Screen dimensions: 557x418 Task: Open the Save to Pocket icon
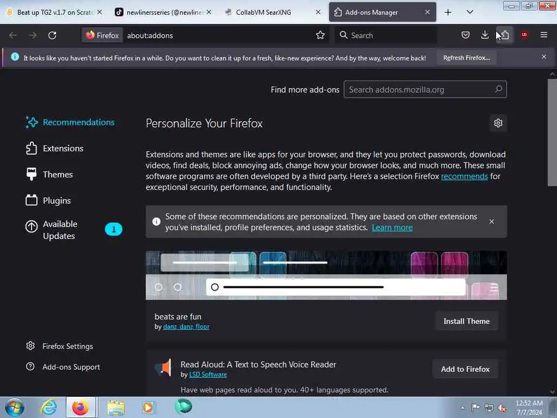466,35
